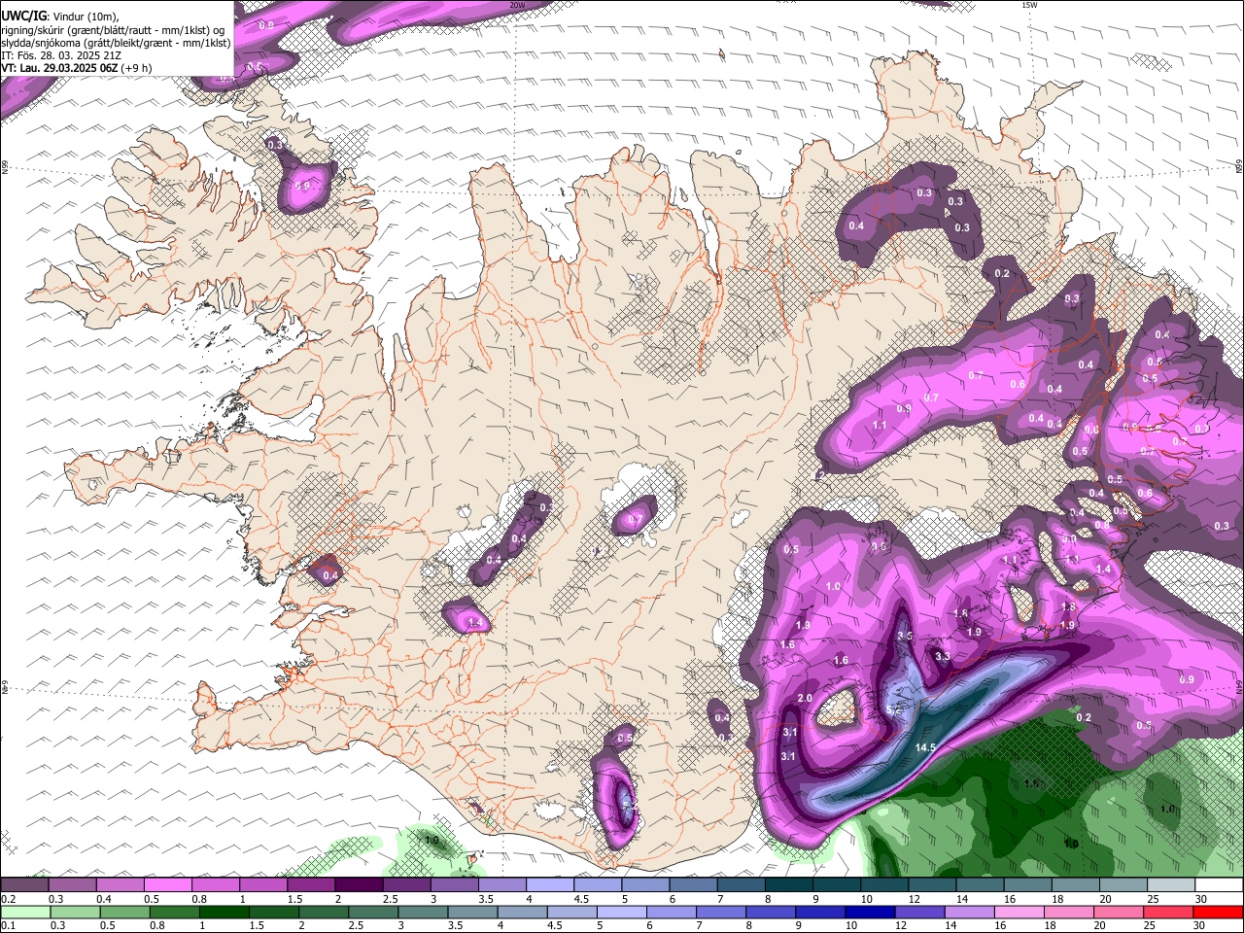The image size is (1244, 933).
Task: Pick the 0.1 pale green swatch in the lower scale
Action: (25, 912)
